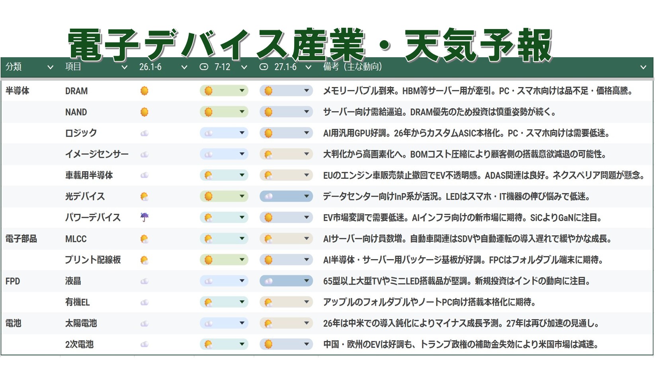This screenshot has width=656, height=368.
Task: Click the cloud icon in 有機EL 26.1-6 cell
Action: click(144, 302)
